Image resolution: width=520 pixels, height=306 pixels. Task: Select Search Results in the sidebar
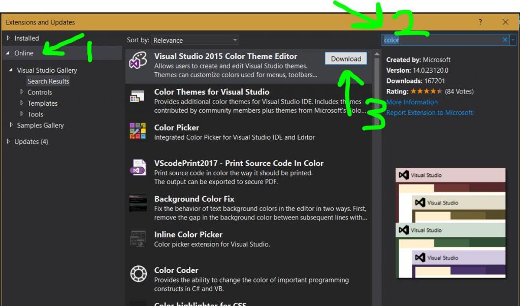(48, 81)
